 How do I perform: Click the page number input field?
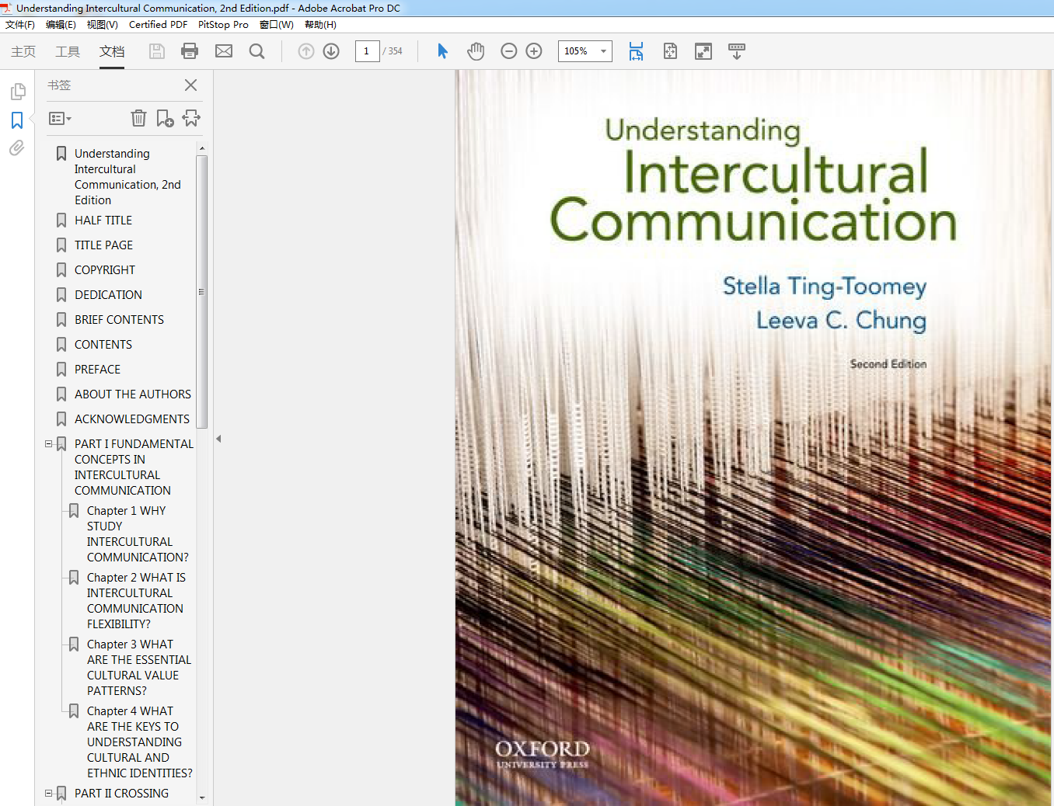coord(367,51)
